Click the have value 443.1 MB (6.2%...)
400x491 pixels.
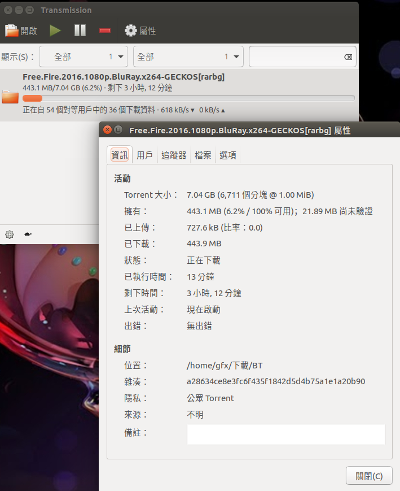click(x=280, y=211)
